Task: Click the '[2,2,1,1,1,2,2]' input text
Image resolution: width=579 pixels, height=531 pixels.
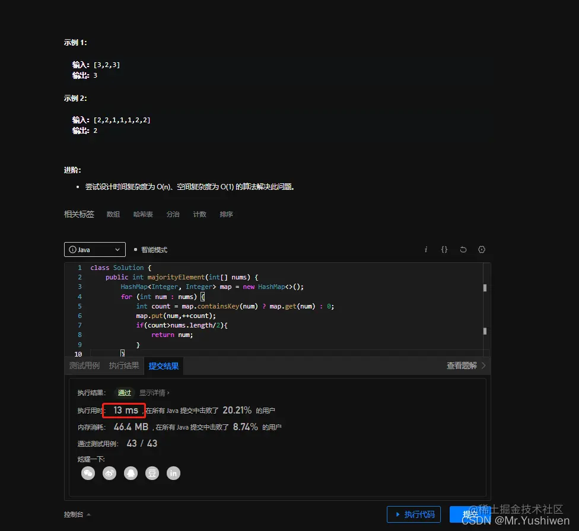Action: [122, 120]
